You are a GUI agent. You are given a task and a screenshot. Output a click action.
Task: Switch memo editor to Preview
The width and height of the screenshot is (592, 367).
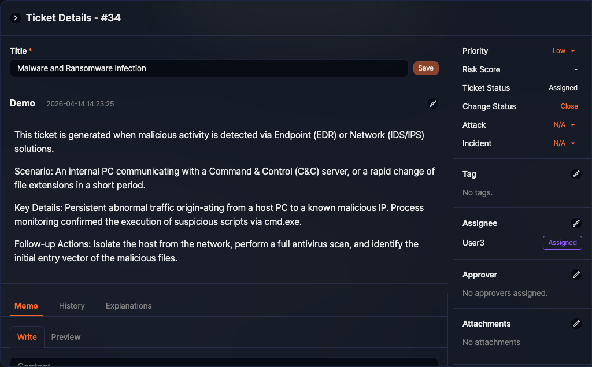click(x=66, y=337)
